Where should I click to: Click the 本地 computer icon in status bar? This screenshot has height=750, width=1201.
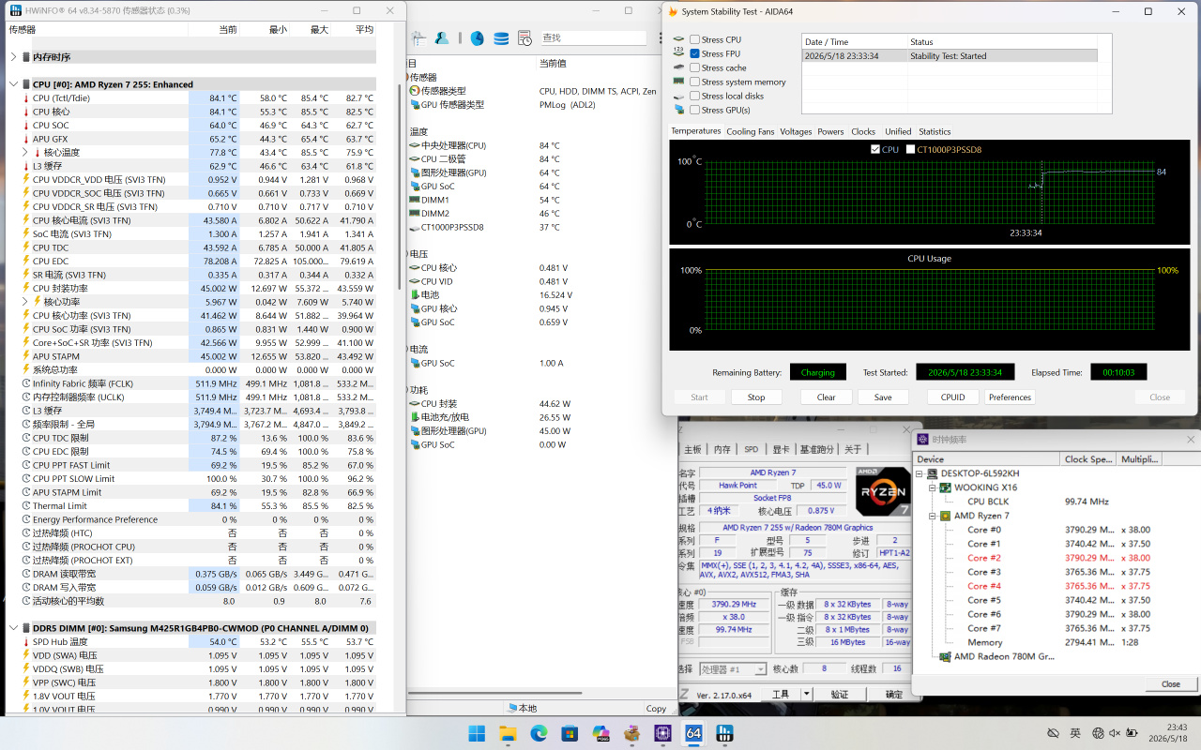(x=512, y=709)
